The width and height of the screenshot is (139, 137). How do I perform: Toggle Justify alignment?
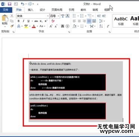pos(89,21)
